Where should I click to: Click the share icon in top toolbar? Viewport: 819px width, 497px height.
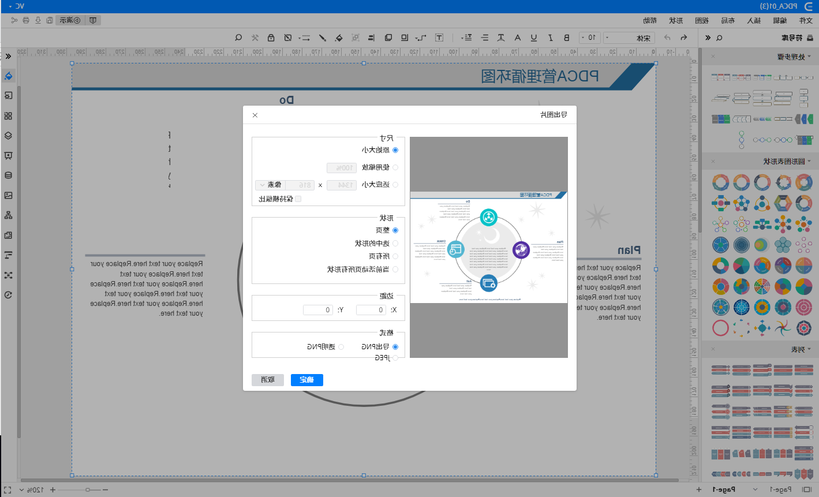[14, 20]
